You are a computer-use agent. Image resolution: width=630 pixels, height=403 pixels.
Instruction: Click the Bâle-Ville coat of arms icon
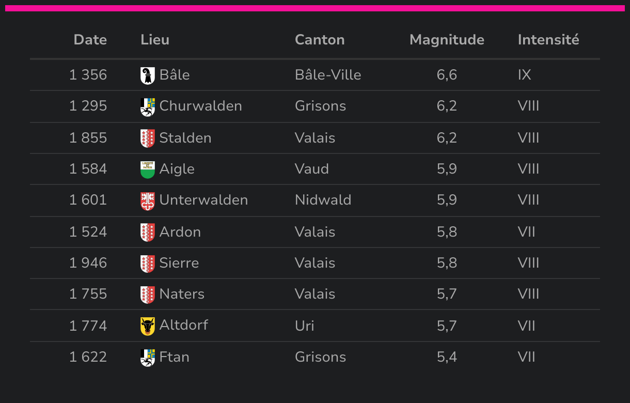[x=148, y=75]
